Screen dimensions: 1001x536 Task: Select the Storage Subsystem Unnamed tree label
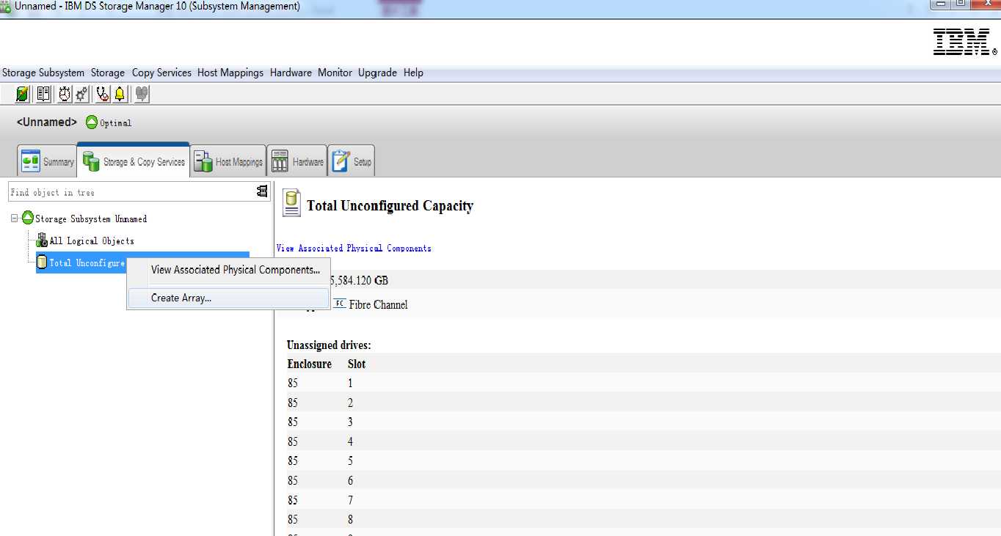[x=91, y=219]
